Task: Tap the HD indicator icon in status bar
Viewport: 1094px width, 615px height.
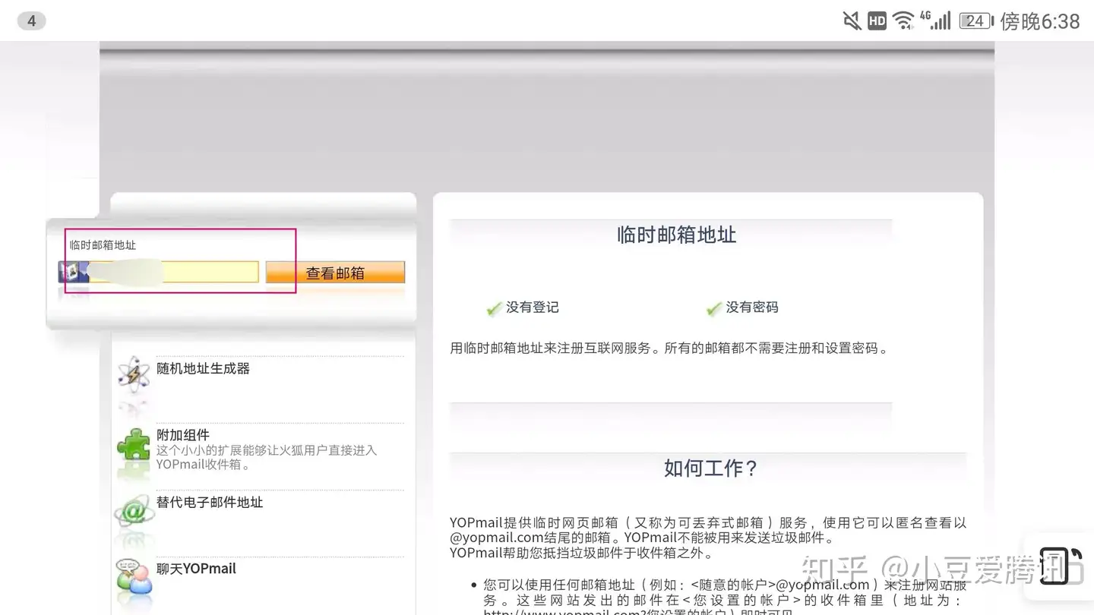Action: coord(877,21)
